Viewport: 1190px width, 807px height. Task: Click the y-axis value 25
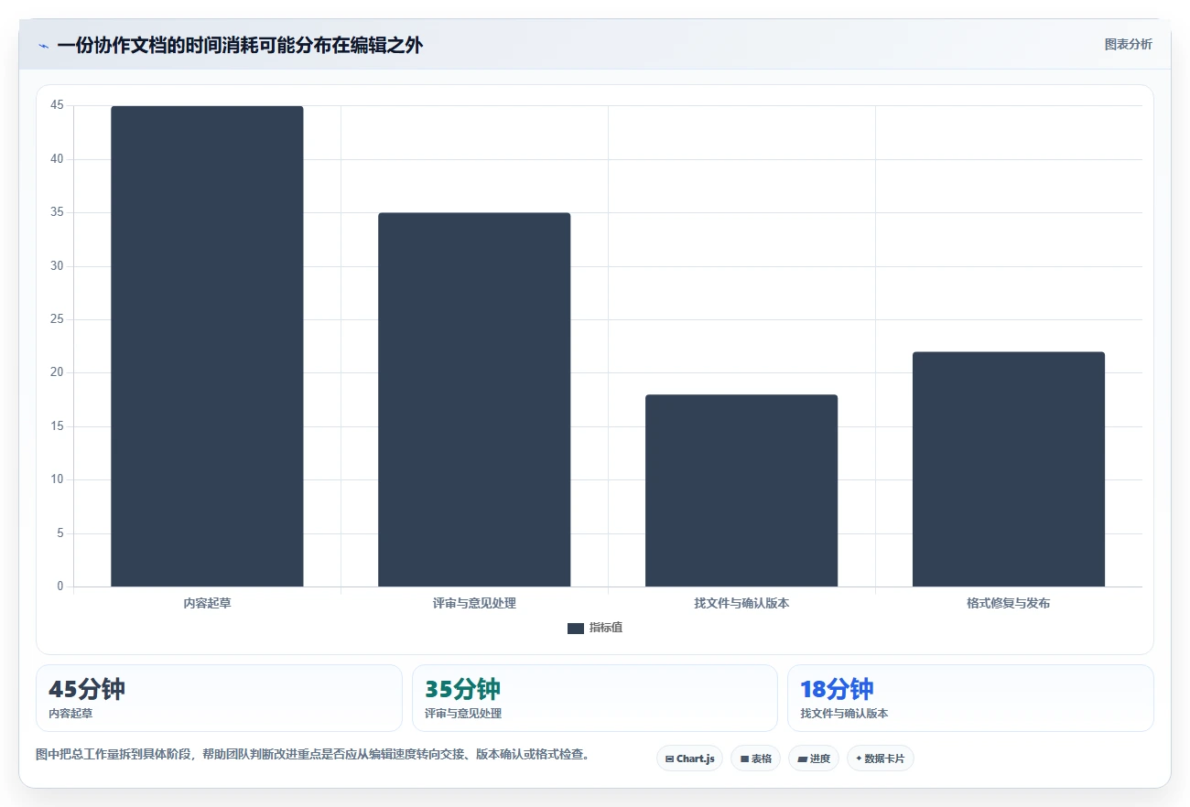point(58,319)
